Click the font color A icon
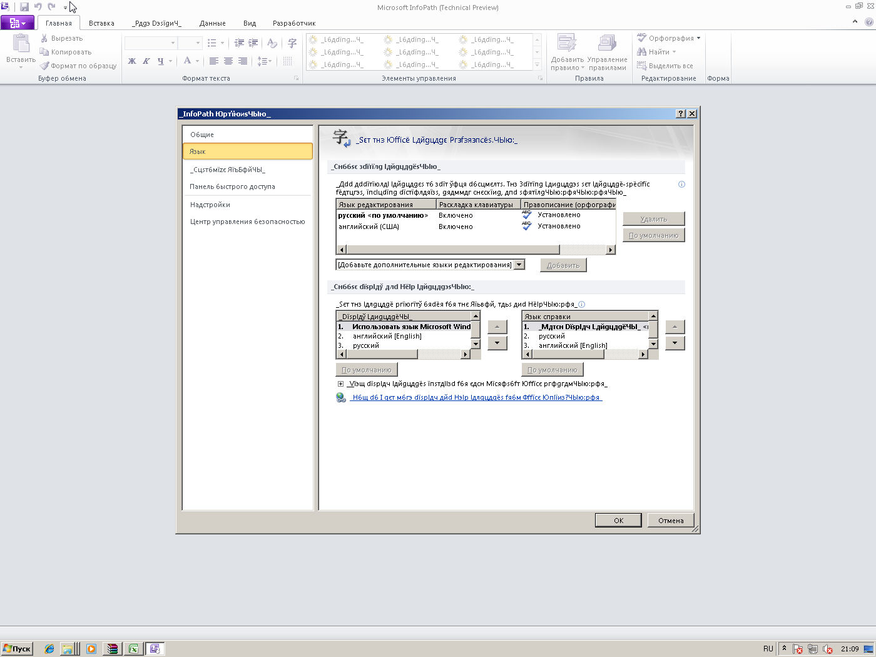Screen dimensions: 876x657 tap(187, 61)
